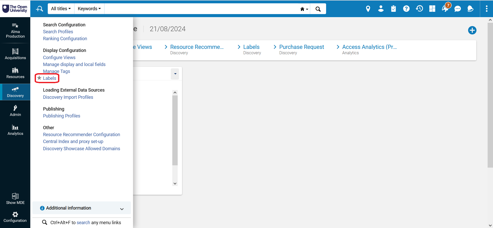This screenshot has height=228, width=493.
Task: Open the Keywords search dropdown
Action: click(89, 9)
